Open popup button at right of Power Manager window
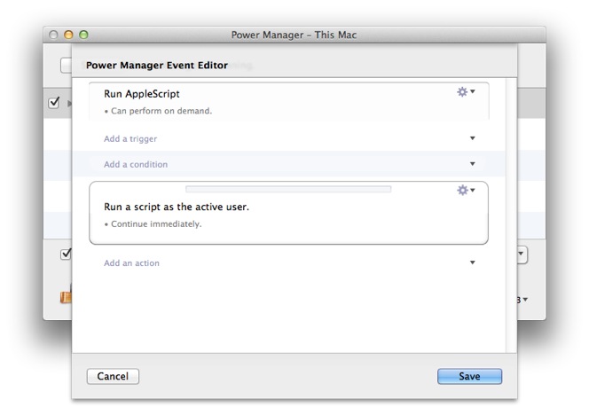The width and height of the screenshot is (589, 407). pyautogui.click(x=522, y=254)
